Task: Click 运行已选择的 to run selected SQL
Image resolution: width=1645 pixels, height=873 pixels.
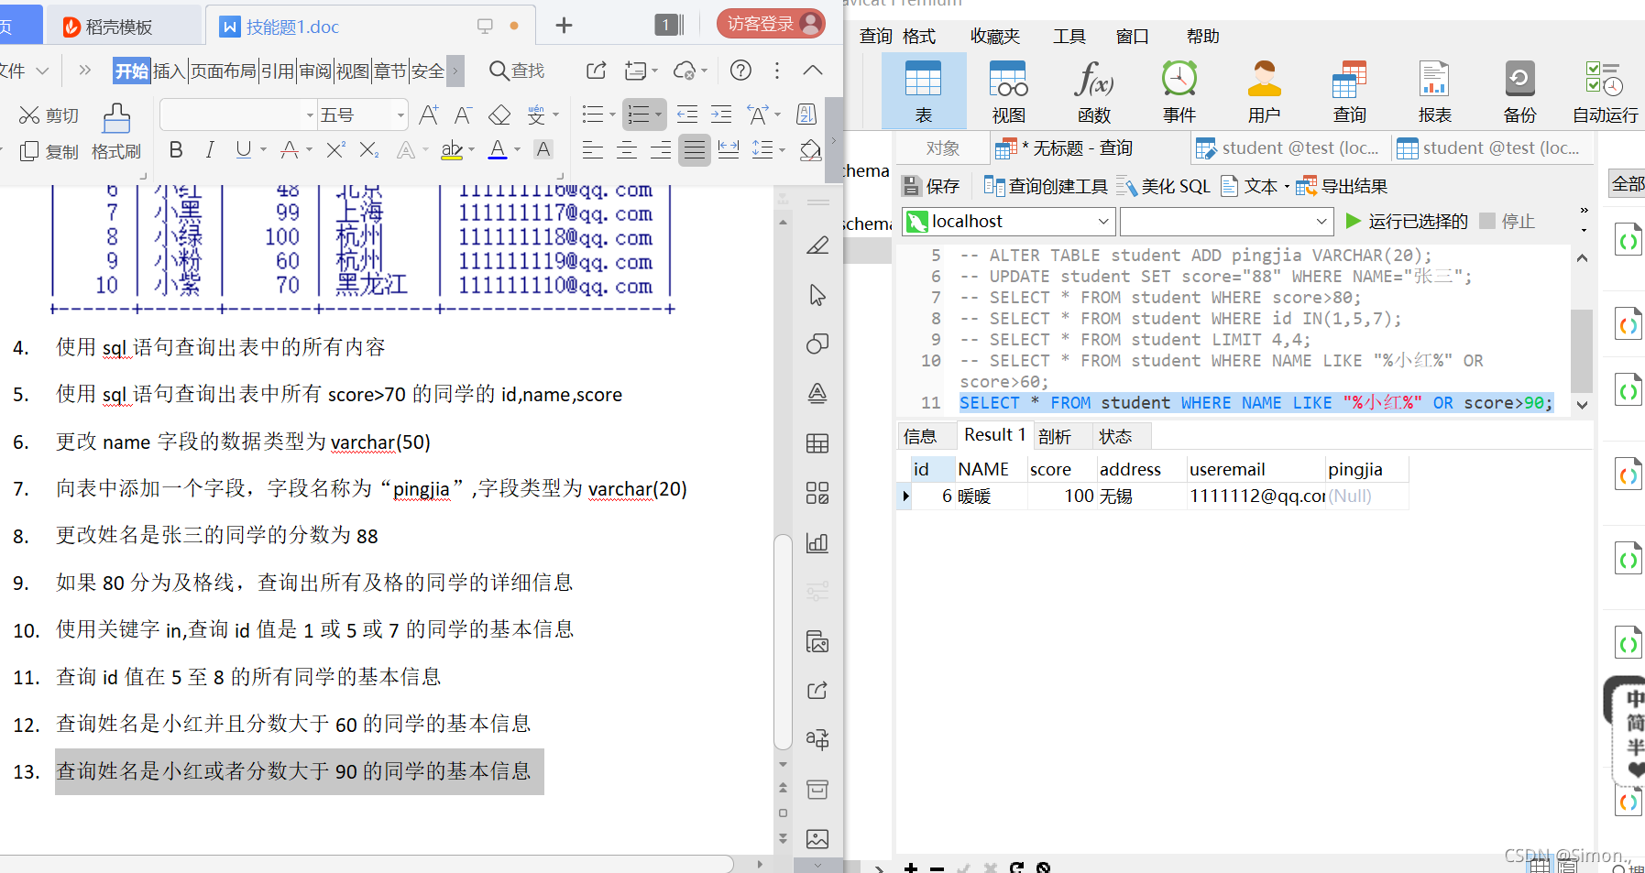Action: pos(1407,221)
